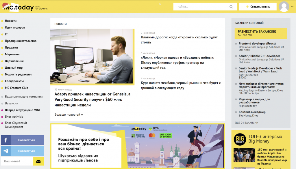
Task: Go to Вдохновение section
Action: 14,61
